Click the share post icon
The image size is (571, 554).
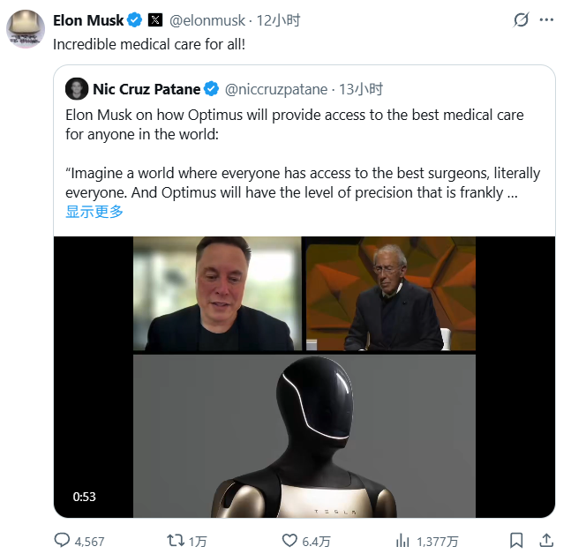click(x=546, y=540)
